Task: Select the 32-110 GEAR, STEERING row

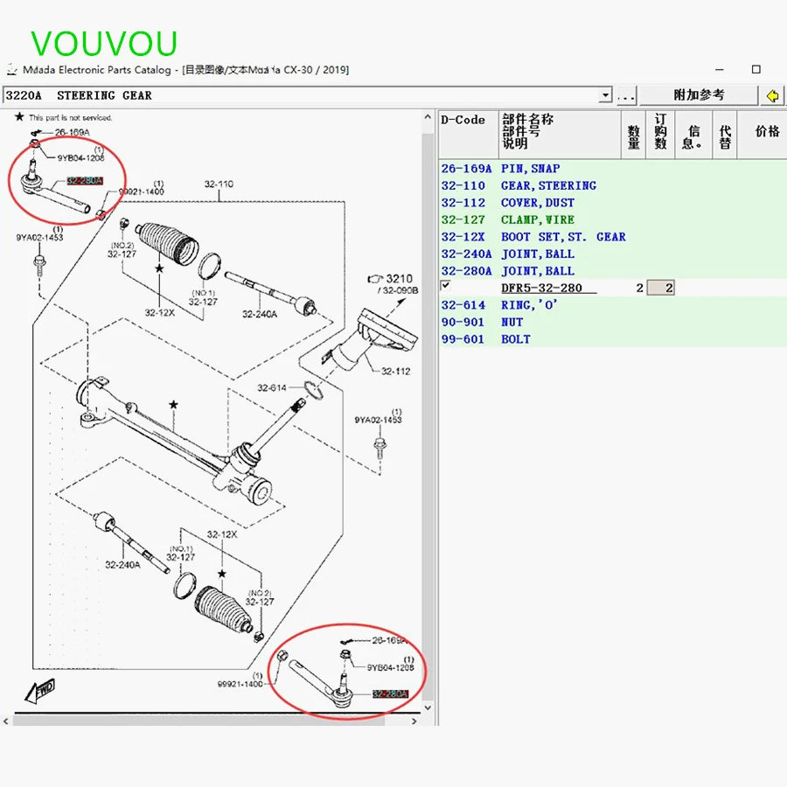Action: [548, 185]
